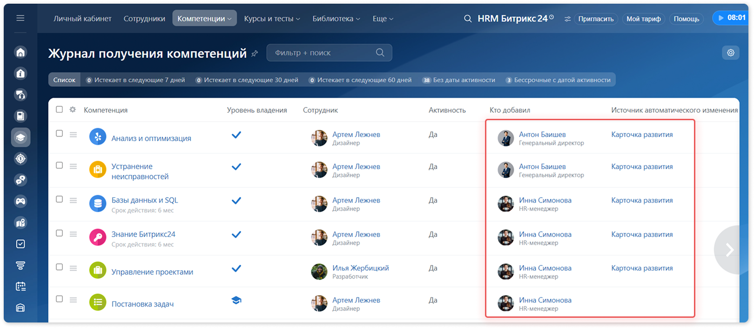Open the settings gear icon

click(731, 53)
